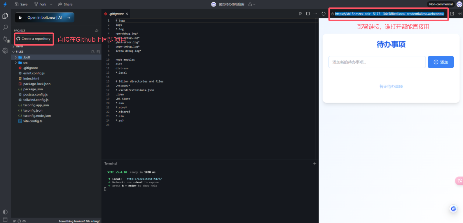463x223 pixels.
Task: Reload the preview with the refresh icon
Action: click(323, 14)
